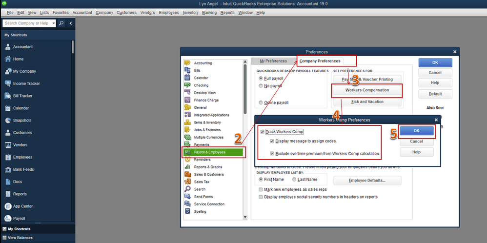Toggle Exclude overtime premium checkbox
The height and width of the screenshot is (243, 487).
272,154
